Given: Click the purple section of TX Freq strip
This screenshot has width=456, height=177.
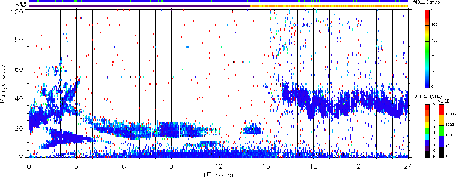Looking at the screenshot, I should pyautogui.click(x=139, y=6).
